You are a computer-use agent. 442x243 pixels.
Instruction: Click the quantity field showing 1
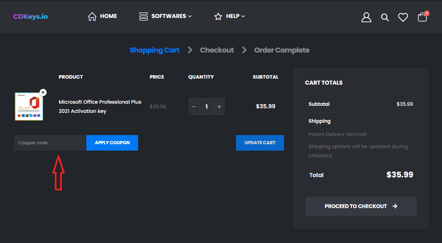(x=207, y=107)
